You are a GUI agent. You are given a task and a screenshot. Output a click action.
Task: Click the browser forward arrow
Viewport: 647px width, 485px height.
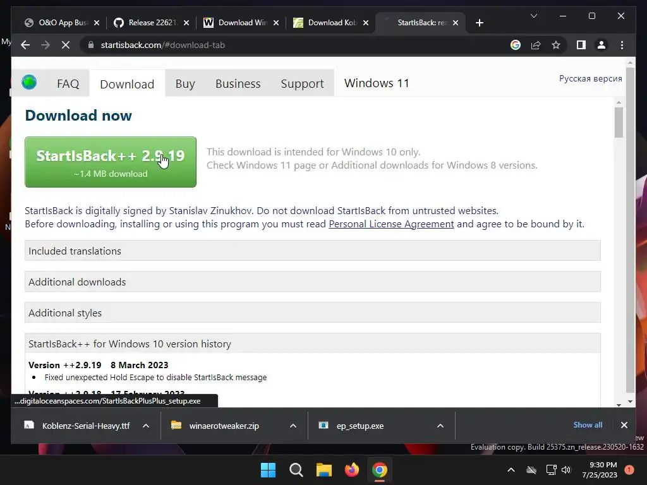coord(45,45)
